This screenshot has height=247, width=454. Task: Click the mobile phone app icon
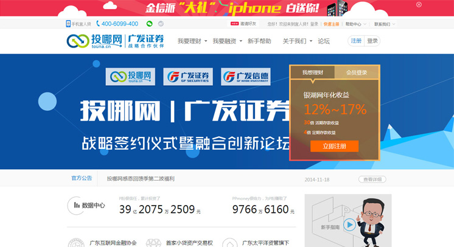pyautogui.click(x=68, y=24)
